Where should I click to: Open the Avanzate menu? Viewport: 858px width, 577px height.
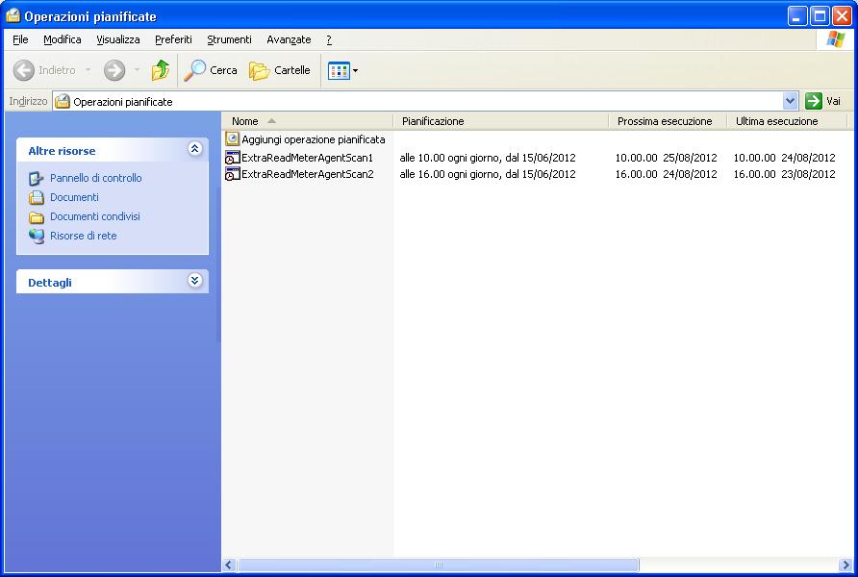click(289, 39)
